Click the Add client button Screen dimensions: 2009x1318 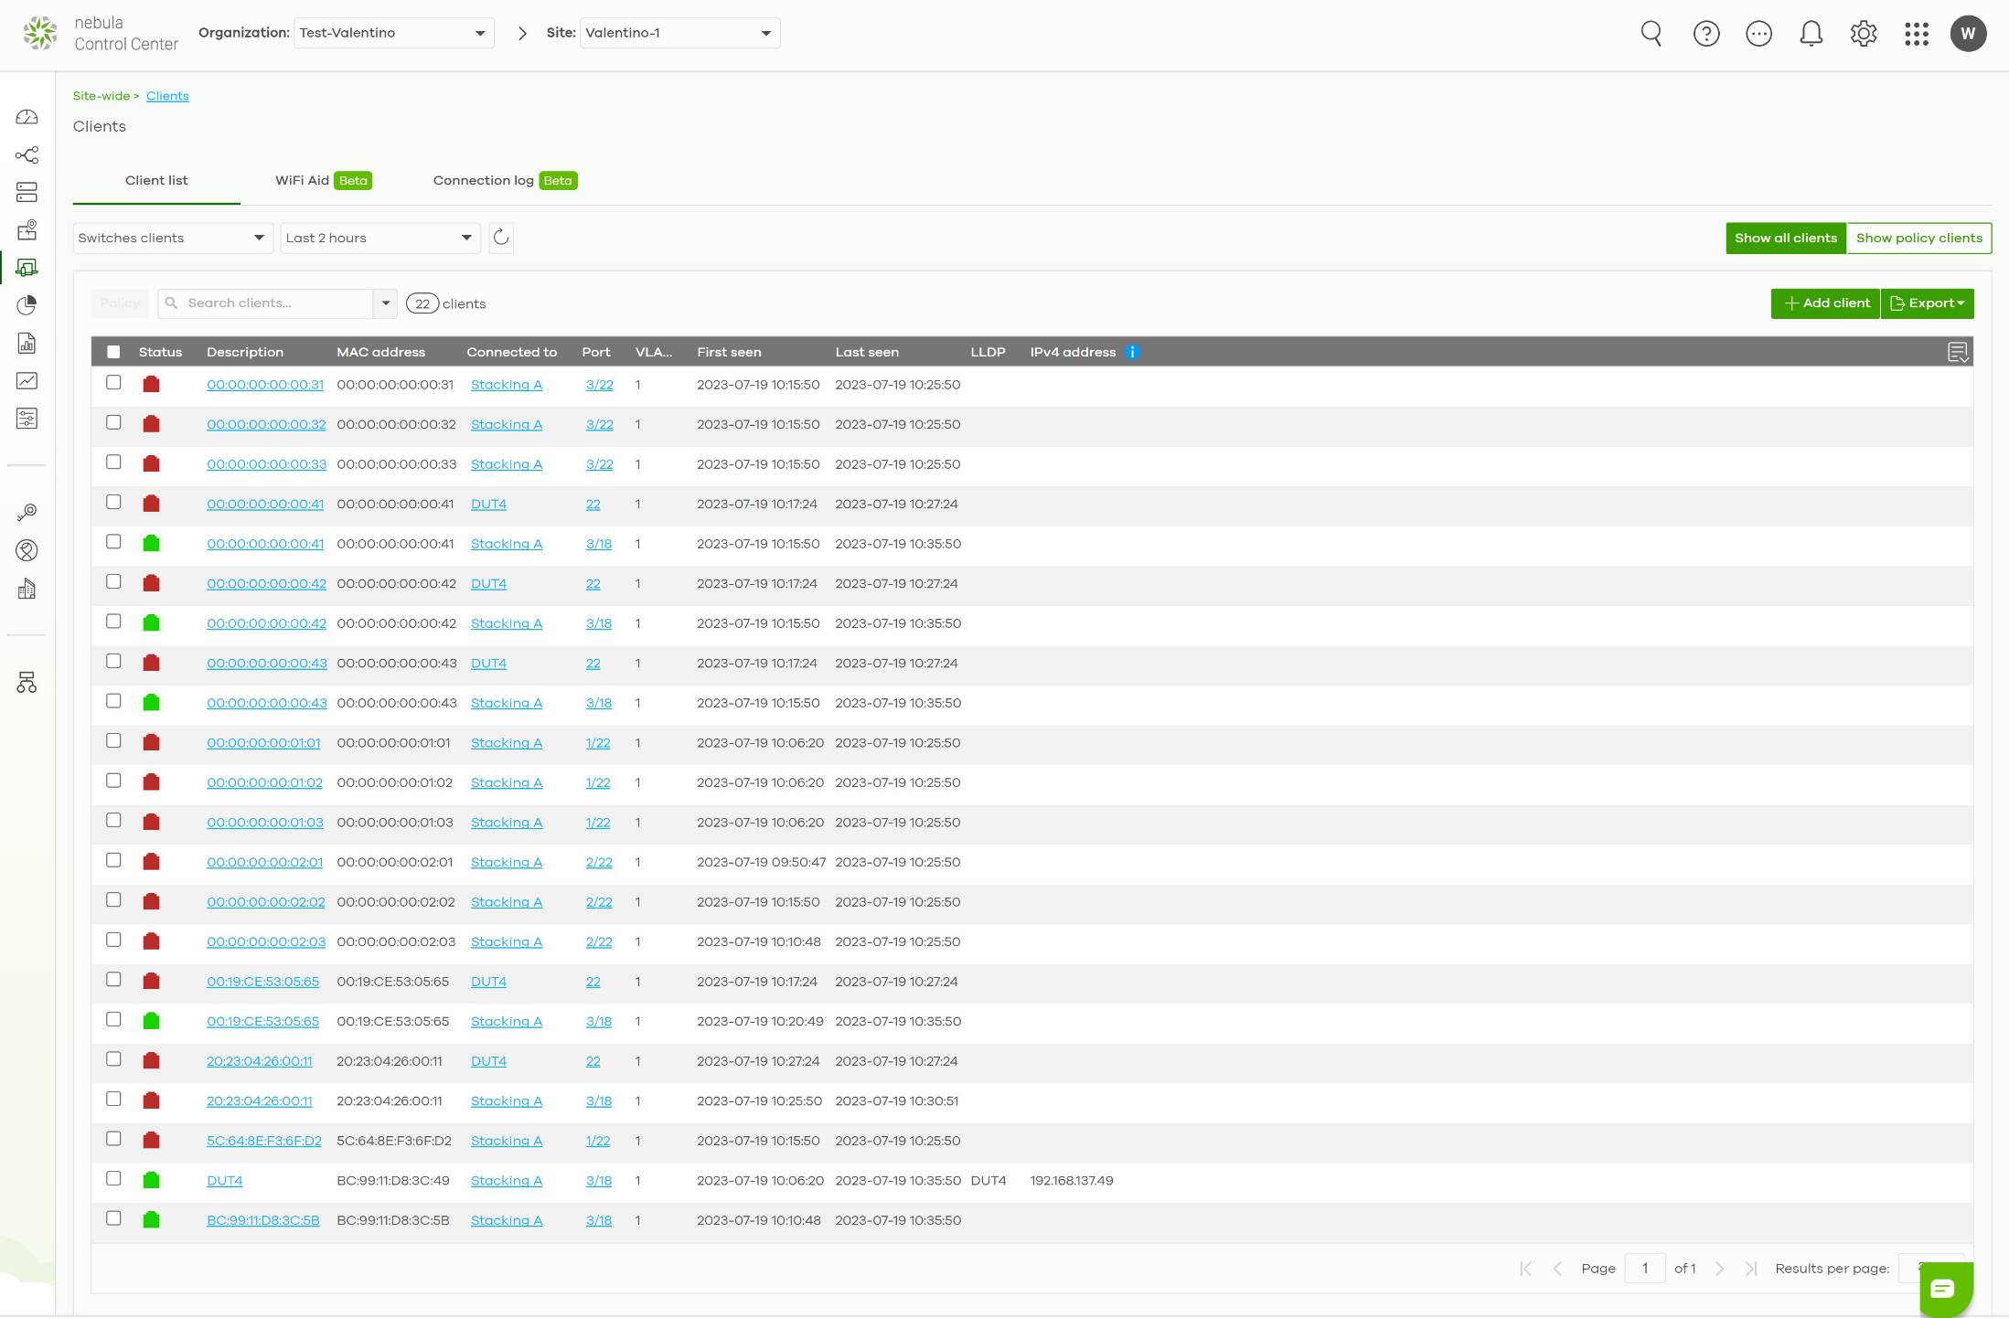click(1825, 303)
